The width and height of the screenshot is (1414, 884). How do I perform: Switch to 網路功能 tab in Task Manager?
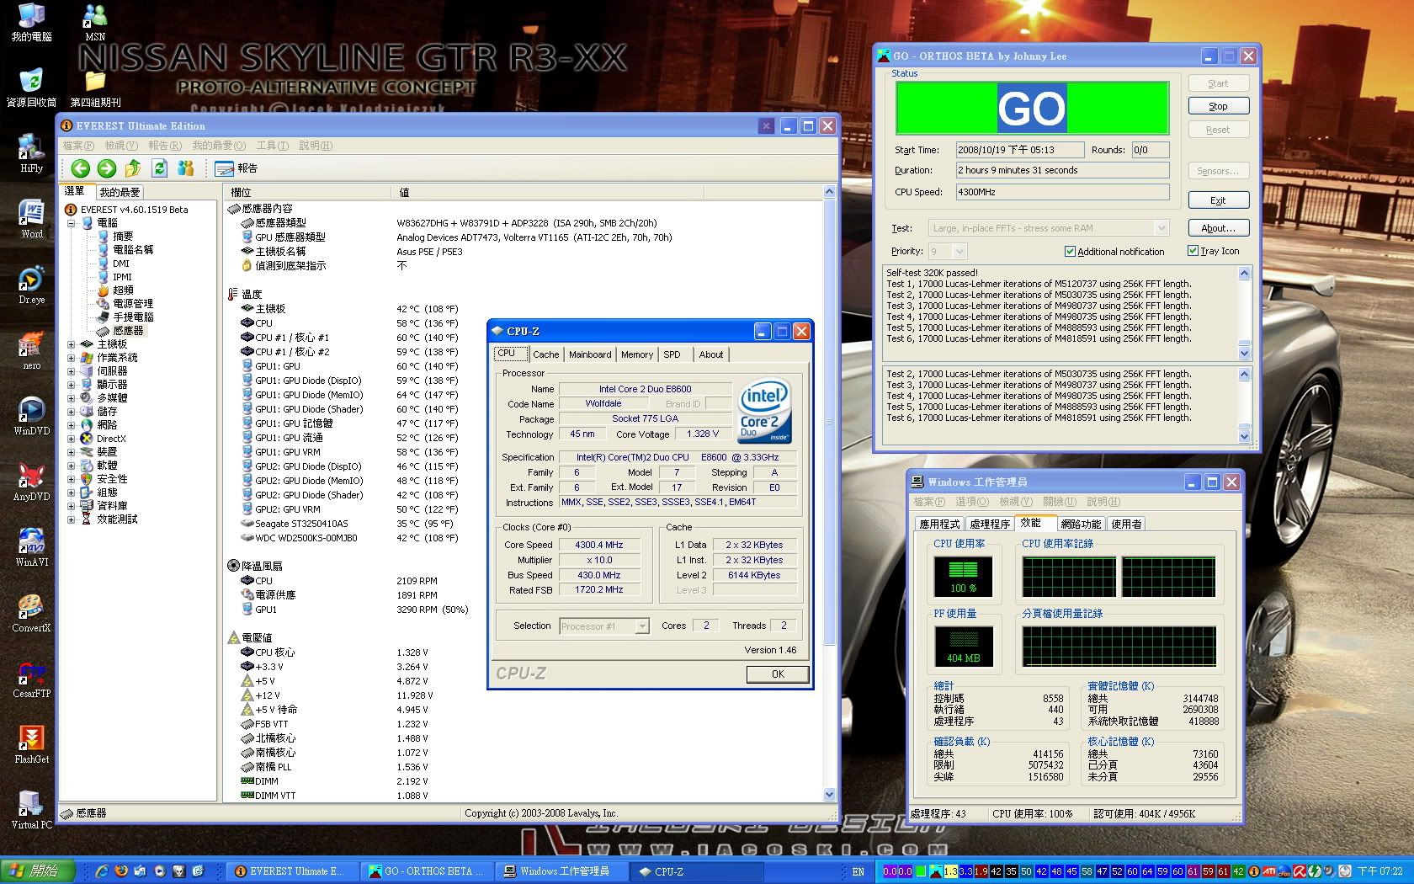1081,524
